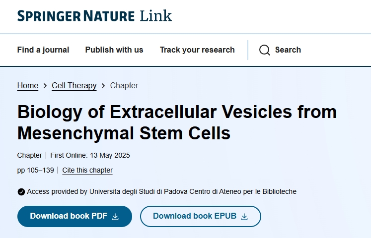
Task: Click the chevron after the Home breadcrumb
Action: coord(45,86)
